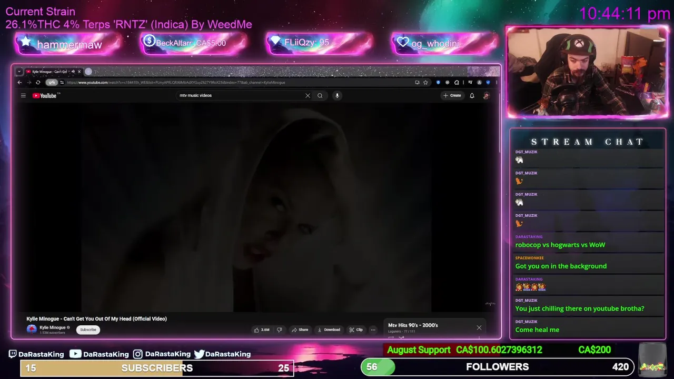Open the blue checkmark shield extension
The image size is (674, 379).
point(488,82)
